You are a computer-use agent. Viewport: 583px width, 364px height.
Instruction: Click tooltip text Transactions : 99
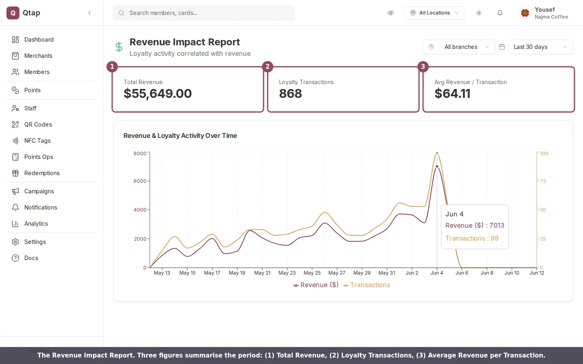(472, 238)
